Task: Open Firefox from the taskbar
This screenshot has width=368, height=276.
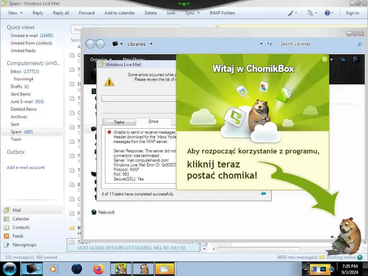Action: (x=98, y=269)
